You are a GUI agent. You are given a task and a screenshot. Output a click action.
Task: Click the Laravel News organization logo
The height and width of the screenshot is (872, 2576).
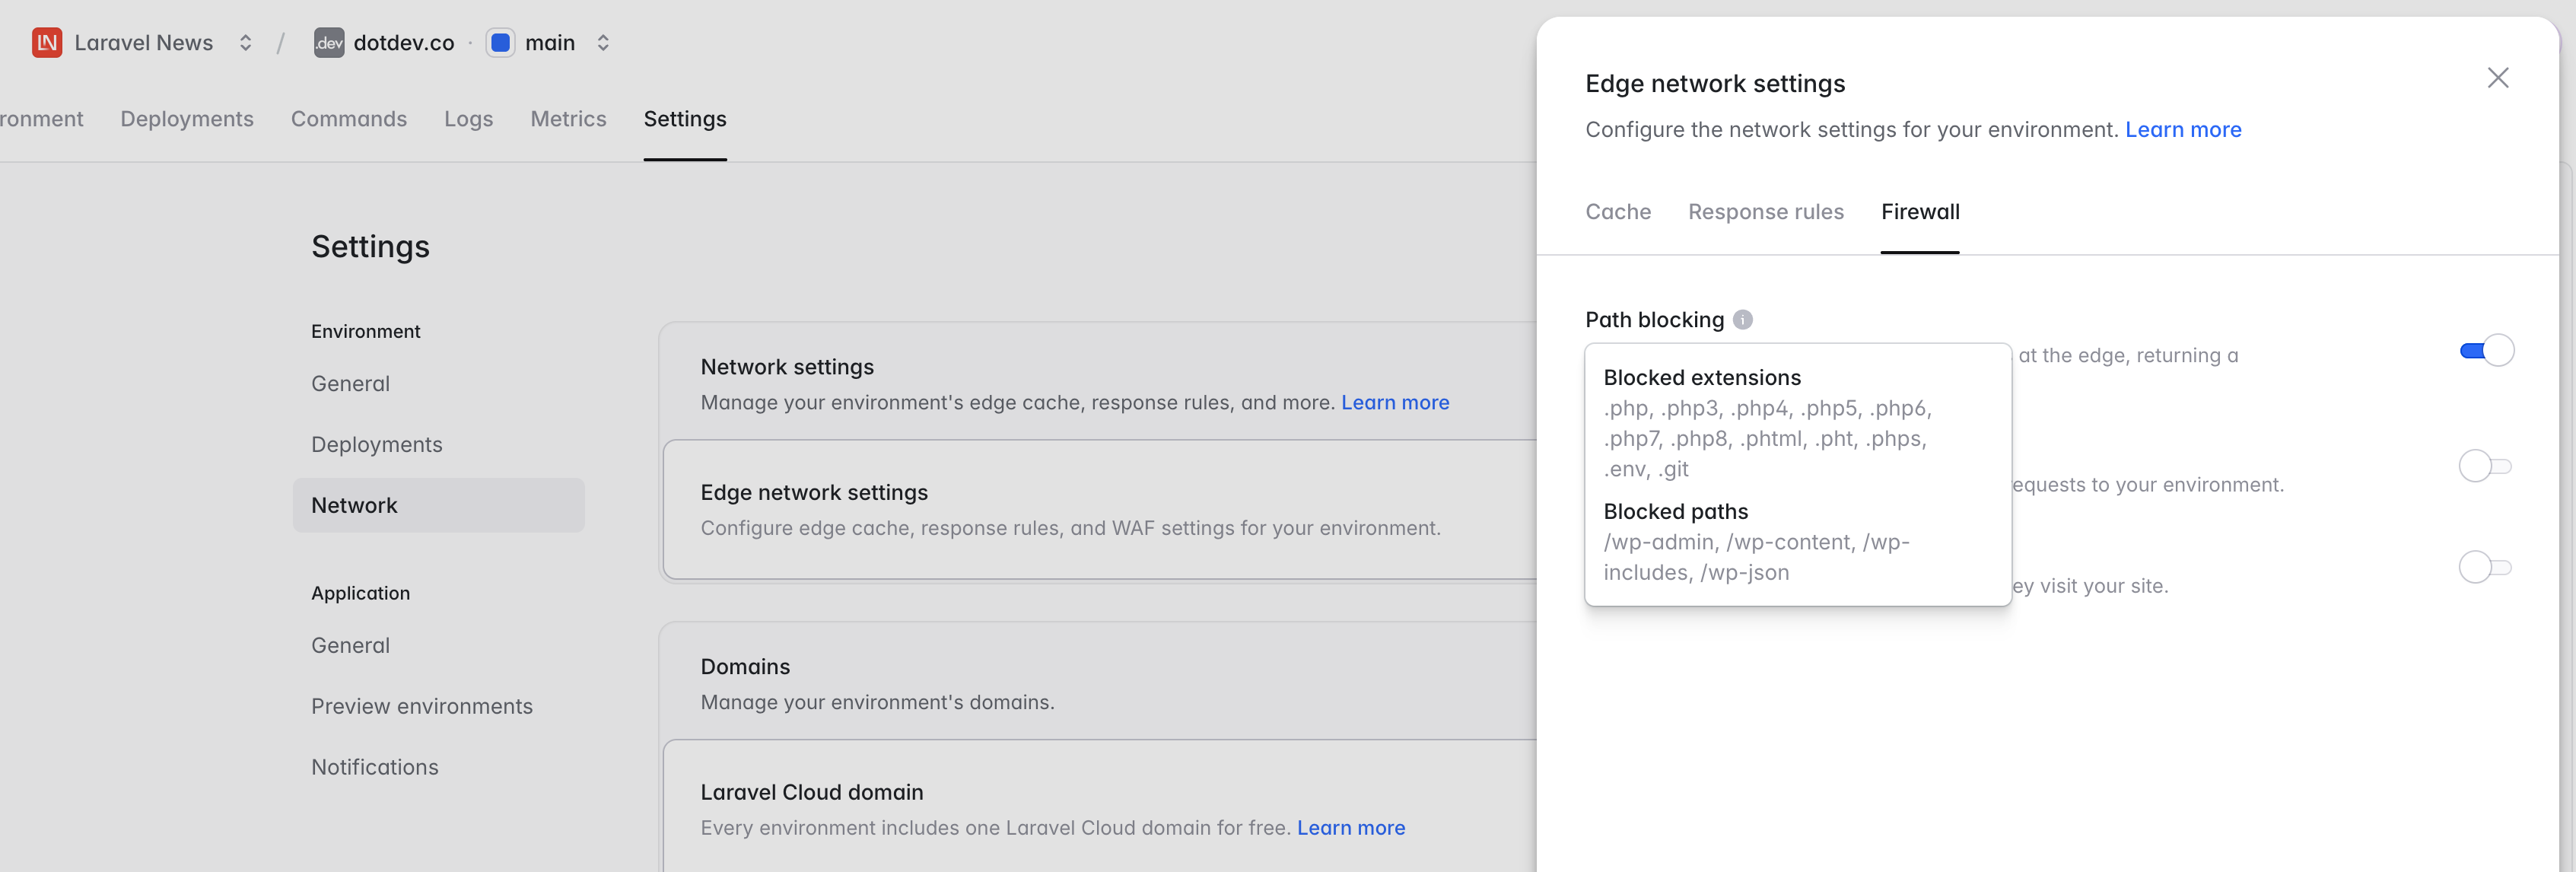pyautogui.click(x=46, y=42)
